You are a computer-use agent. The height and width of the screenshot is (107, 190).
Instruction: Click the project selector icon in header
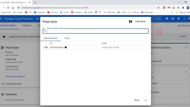pos(37,19)
